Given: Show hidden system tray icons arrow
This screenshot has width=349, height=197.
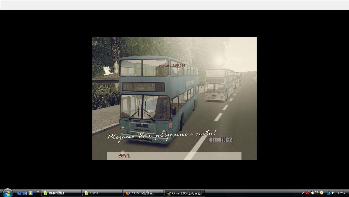Looking at the screenshot, I should point(303,193).
